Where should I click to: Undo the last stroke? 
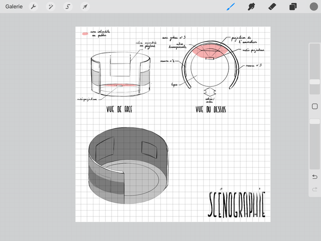[x=315, y=177]
